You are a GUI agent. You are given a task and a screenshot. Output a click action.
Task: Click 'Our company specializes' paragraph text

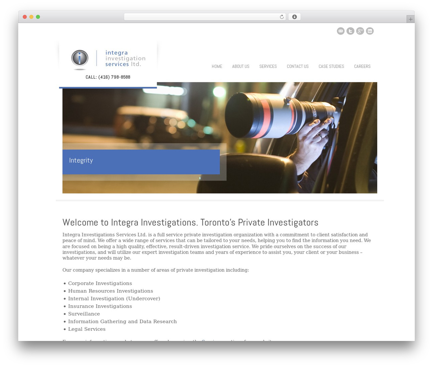[156, 270]
